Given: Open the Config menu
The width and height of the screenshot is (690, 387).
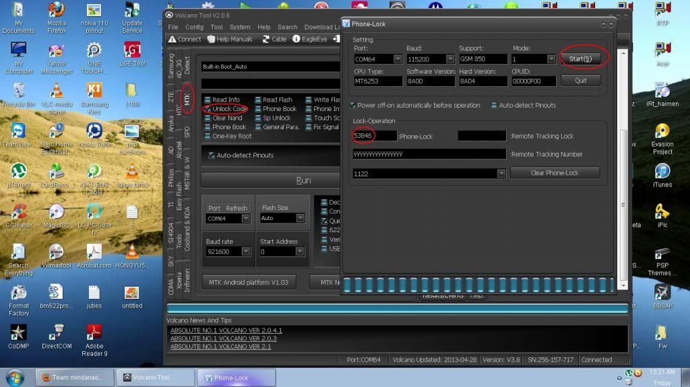Looking at the screenshot, I should point(194,27).
